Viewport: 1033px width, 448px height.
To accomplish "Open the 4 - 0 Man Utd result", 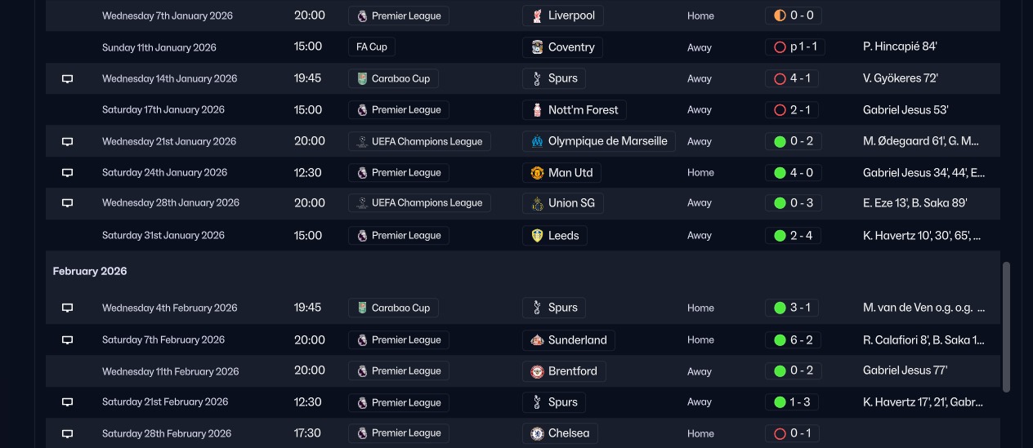I will point(794,172).
